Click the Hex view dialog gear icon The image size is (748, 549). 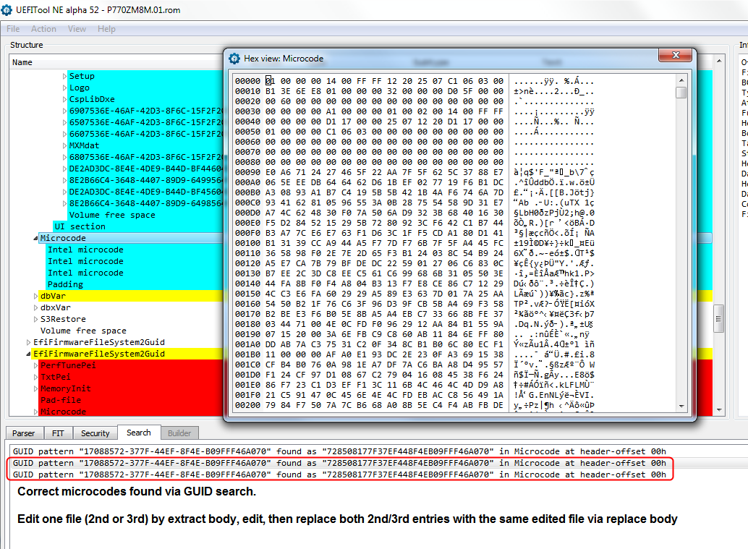point(234,59)
